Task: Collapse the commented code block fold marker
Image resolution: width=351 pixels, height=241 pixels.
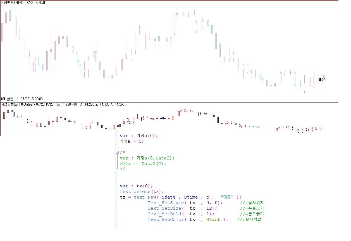Action: click(x=117, y=152)
